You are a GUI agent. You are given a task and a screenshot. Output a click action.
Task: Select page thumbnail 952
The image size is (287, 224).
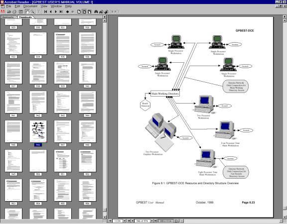coord(87,161)
